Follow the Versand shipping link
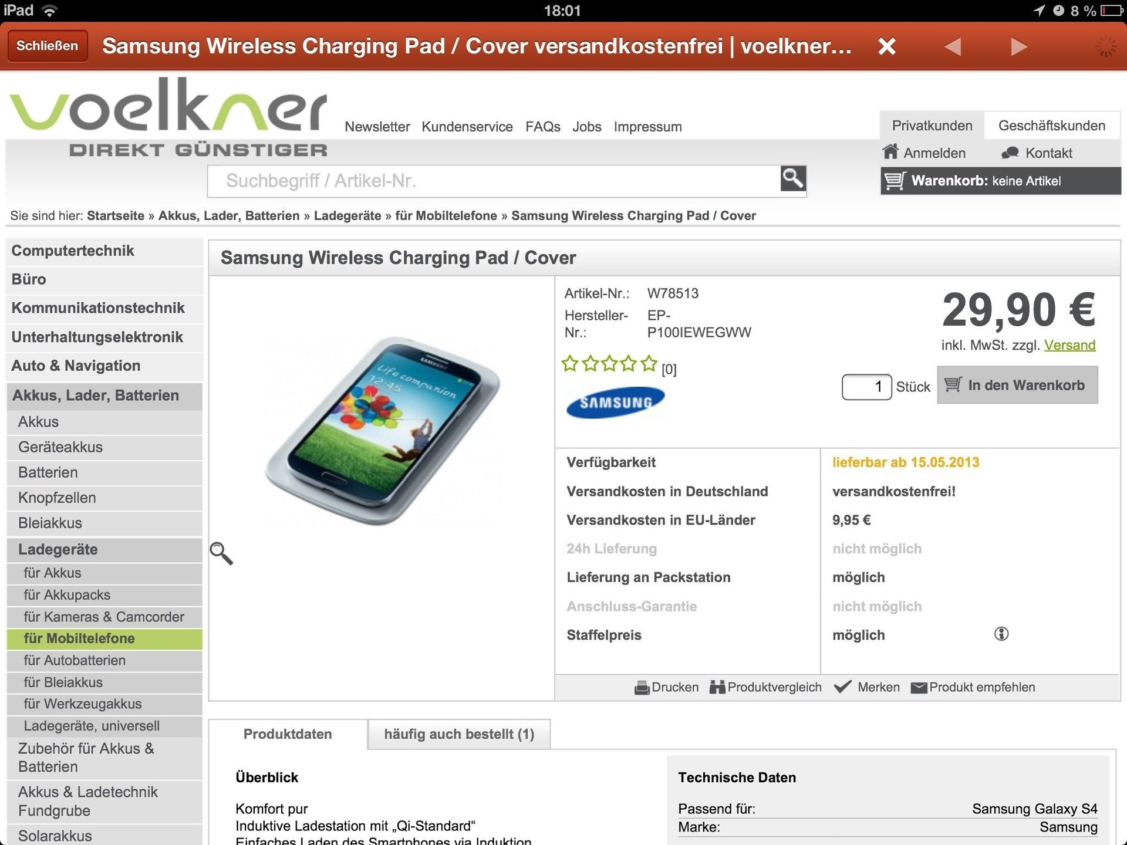 1069,345
